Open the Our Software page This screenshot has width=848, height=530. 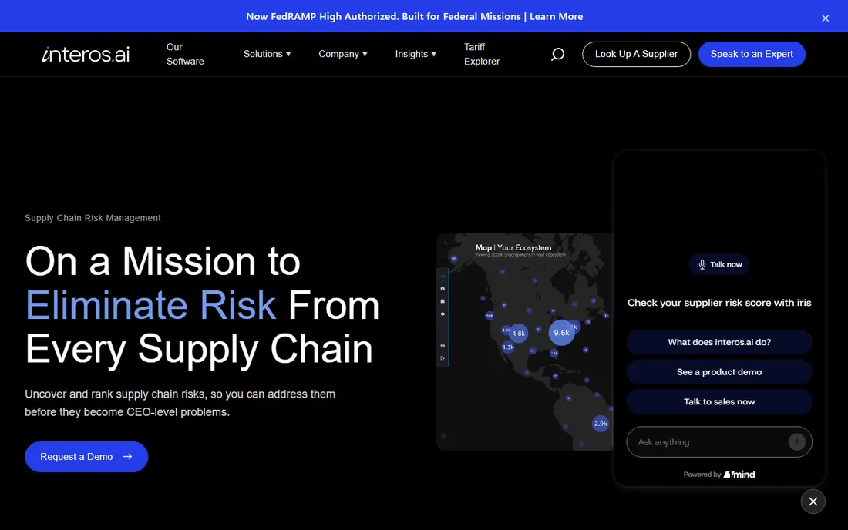click(185, 54)
